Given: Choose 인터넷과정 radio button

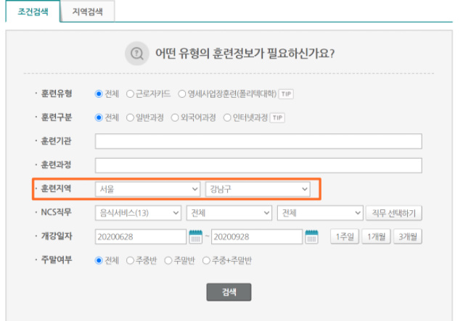Looking at the screenshot, I should pos(227,118).
